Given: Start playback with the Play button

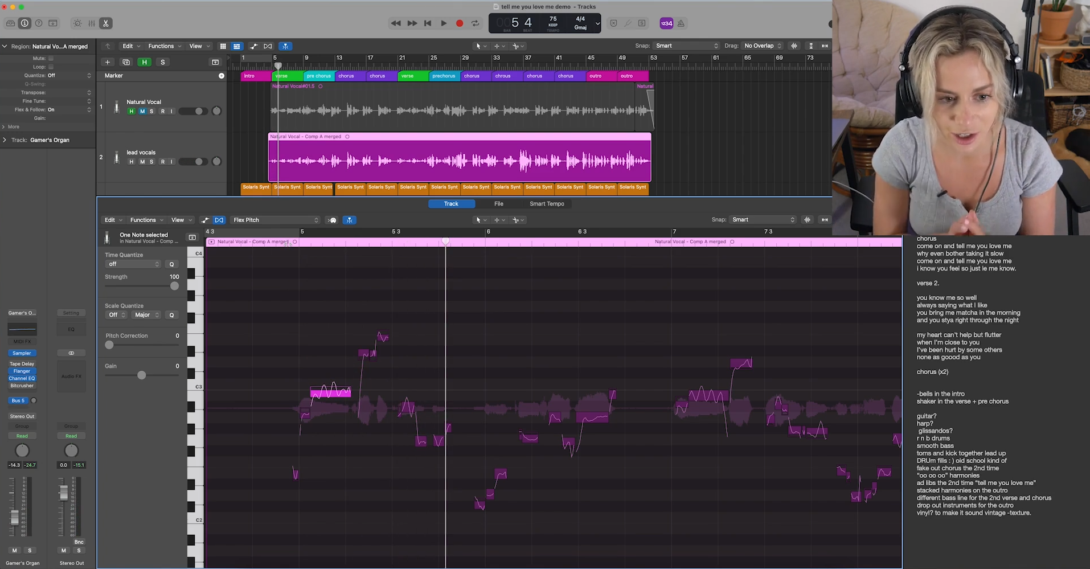Looking at the screenshot, I should [444, 23].
